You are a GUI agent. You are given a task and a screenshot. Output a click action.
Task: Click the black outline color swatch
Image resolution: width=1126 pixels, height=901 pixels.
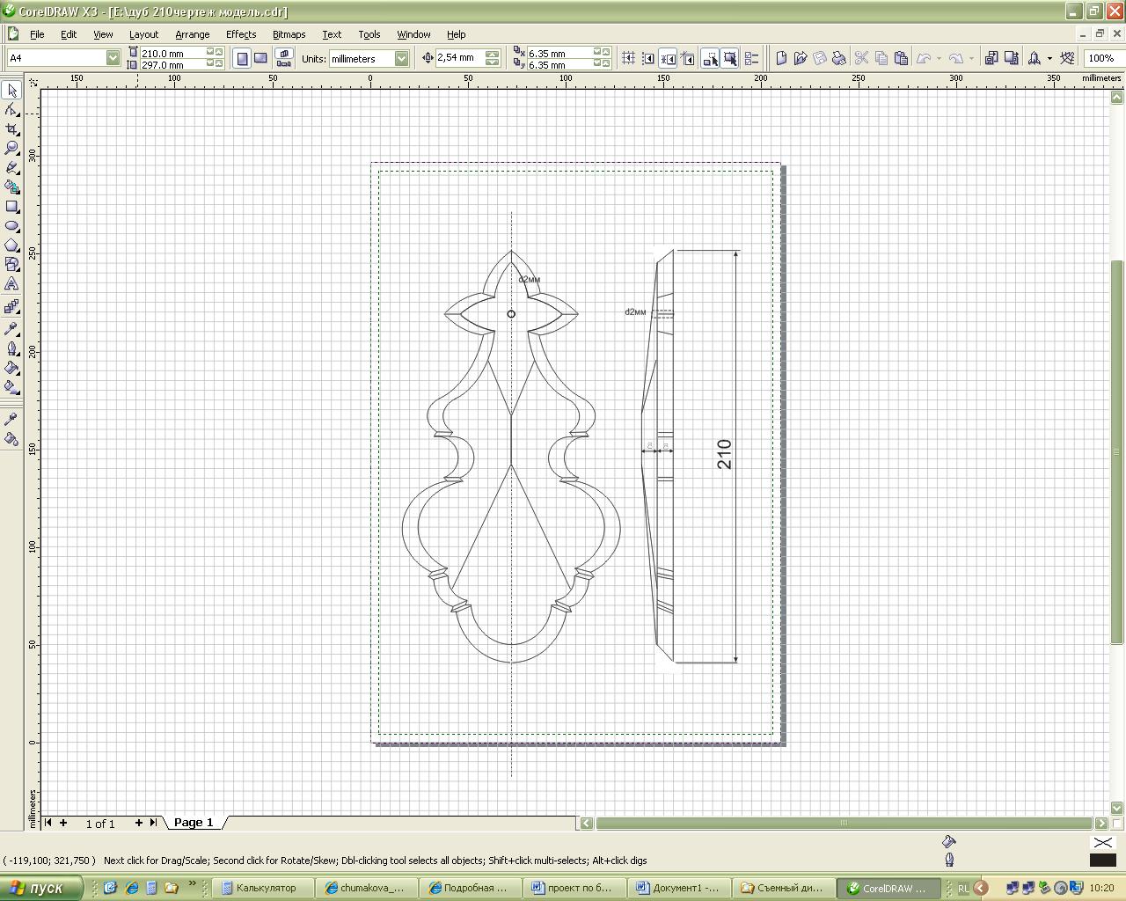(1102, 860)
